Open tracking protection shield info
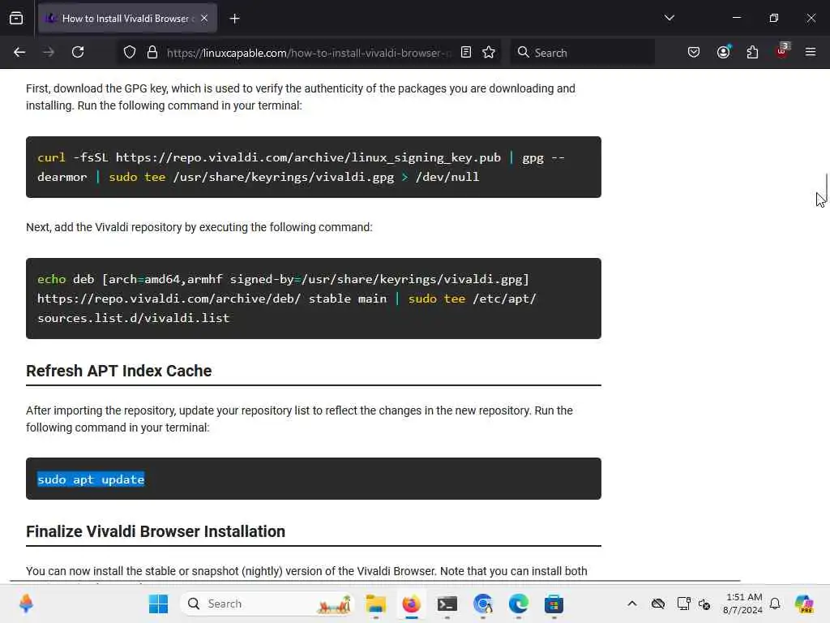This screenshot has height=623, width=830. click(130, 53)
